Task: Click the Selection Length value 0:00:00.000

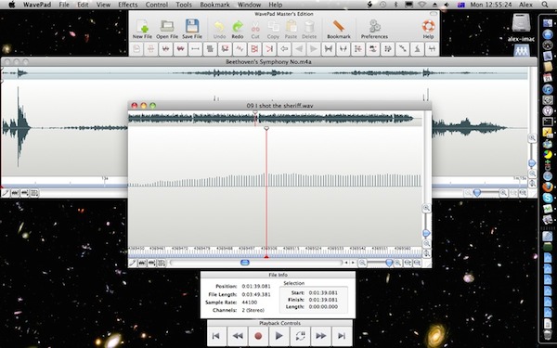Action: tap(323, 307)
